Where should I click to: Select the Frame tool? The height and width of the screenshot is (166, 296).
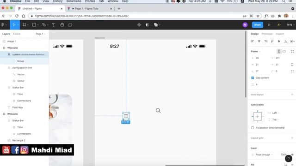tap(24, 25)
